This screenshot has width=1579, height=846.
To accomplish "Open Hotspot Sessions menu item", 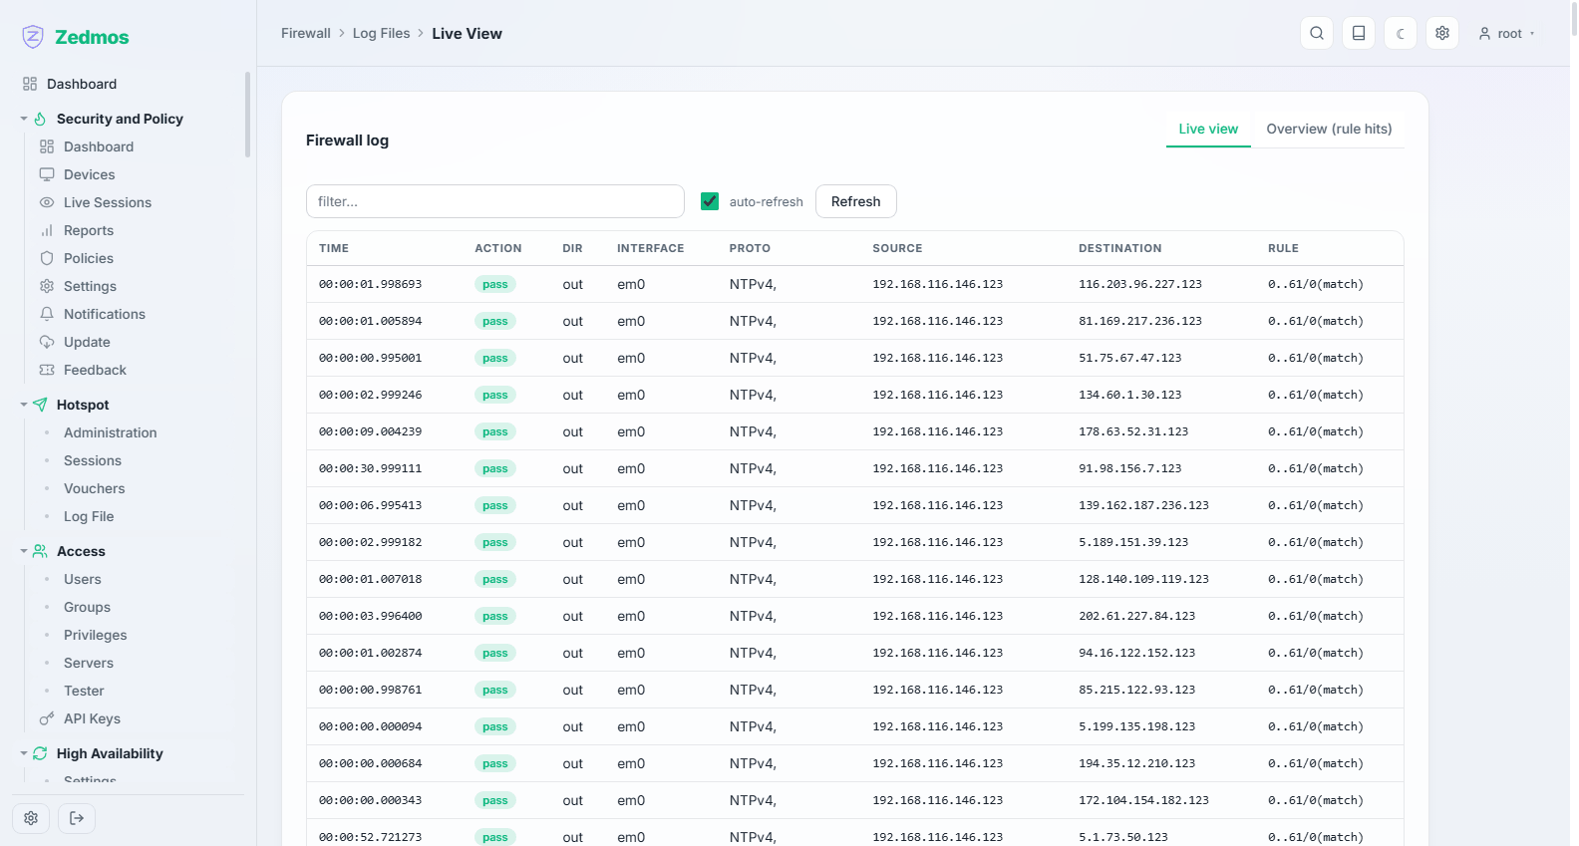I will click(93, 460).
